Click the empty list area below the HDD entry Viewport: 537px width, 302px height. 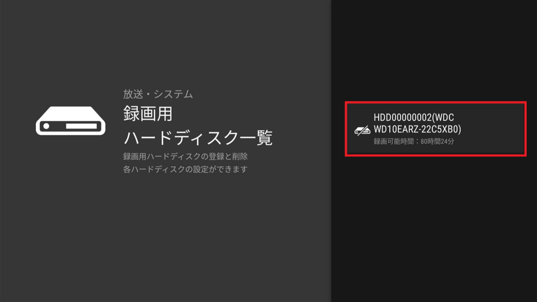[434, 229]
